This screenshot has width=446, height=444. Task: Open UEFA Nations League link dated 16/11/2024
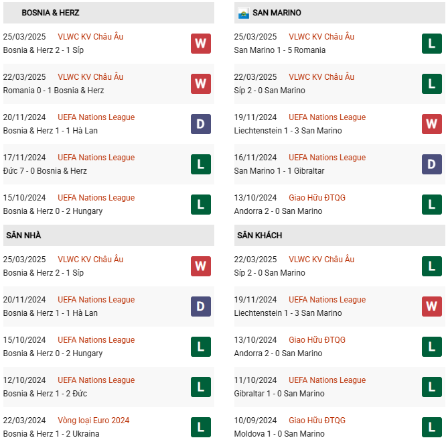[x=327, y=158]
